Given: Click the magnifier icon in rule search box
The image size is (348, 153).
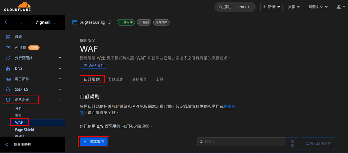Looking at the screenshot, I should click(201, 142).
